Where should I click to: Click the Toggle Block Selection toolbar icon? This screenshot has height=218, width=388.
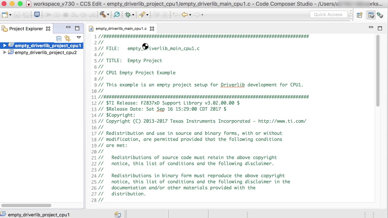coord(165,15)
